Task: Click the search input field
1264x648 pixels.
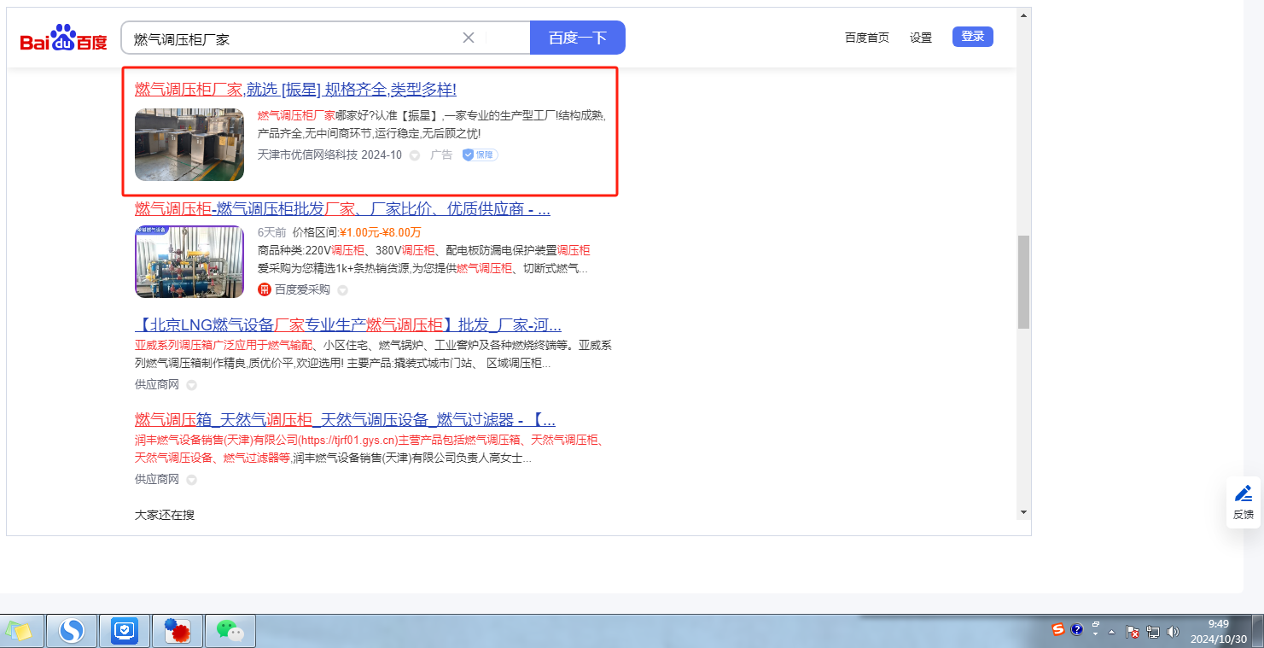Action: [x=290, y=38]
